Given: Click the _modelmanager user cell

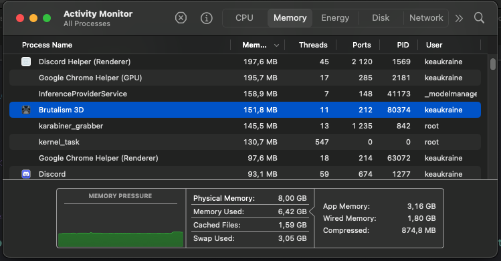Looking at the screenshot, I should click(x=451, y=94).
